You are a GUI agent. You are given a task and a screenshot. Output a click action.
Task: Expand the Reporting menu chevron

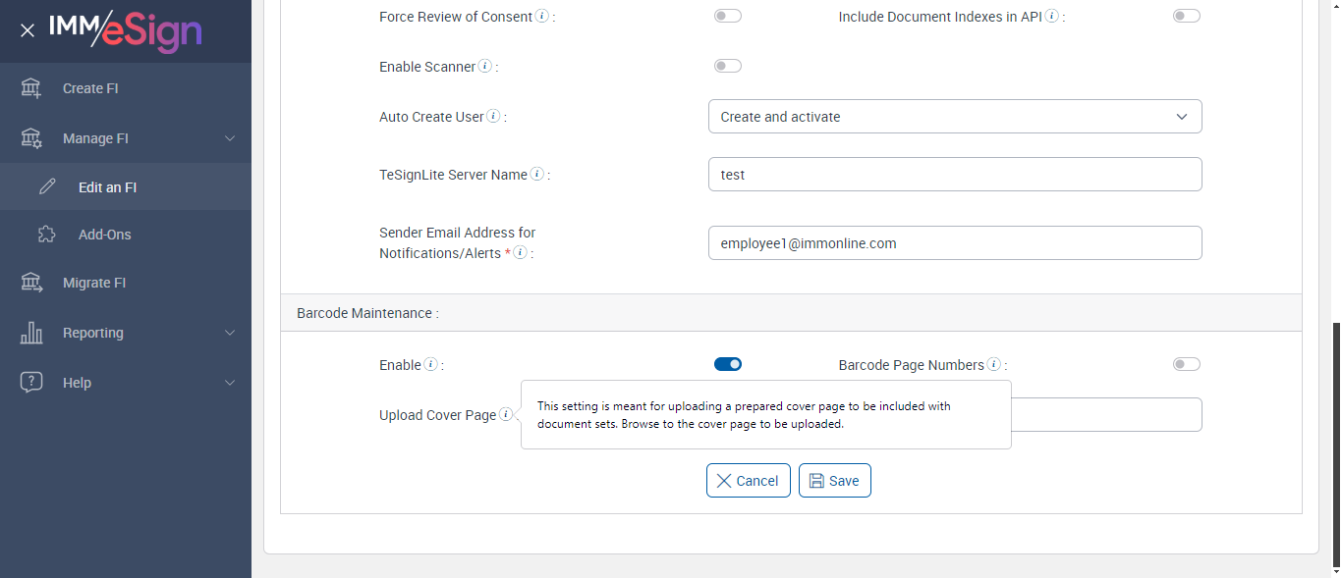[230, 333]
